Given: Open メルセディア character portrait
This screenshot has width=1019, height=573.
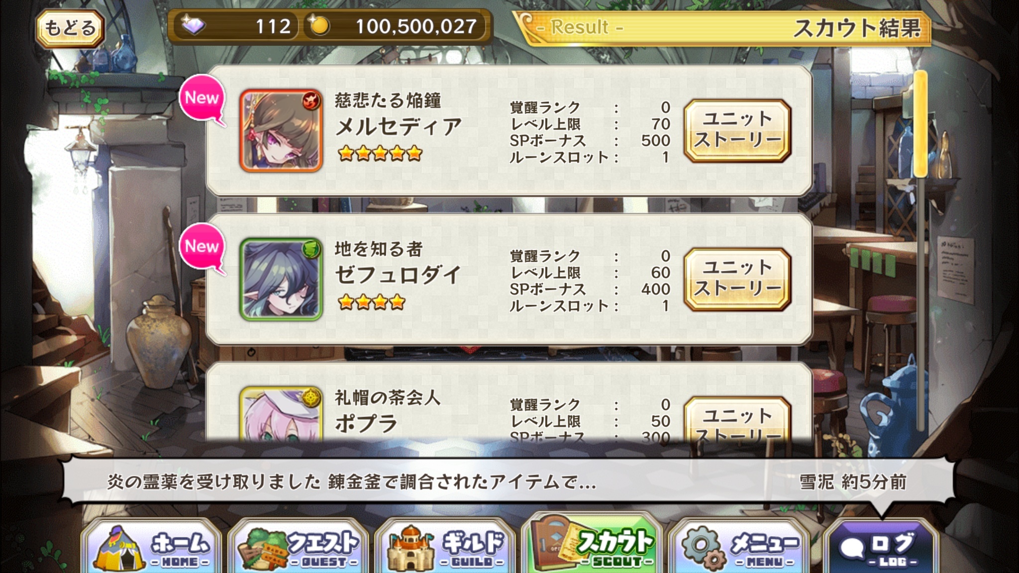Looking at the screenshot, I should [x=281, y=131].
